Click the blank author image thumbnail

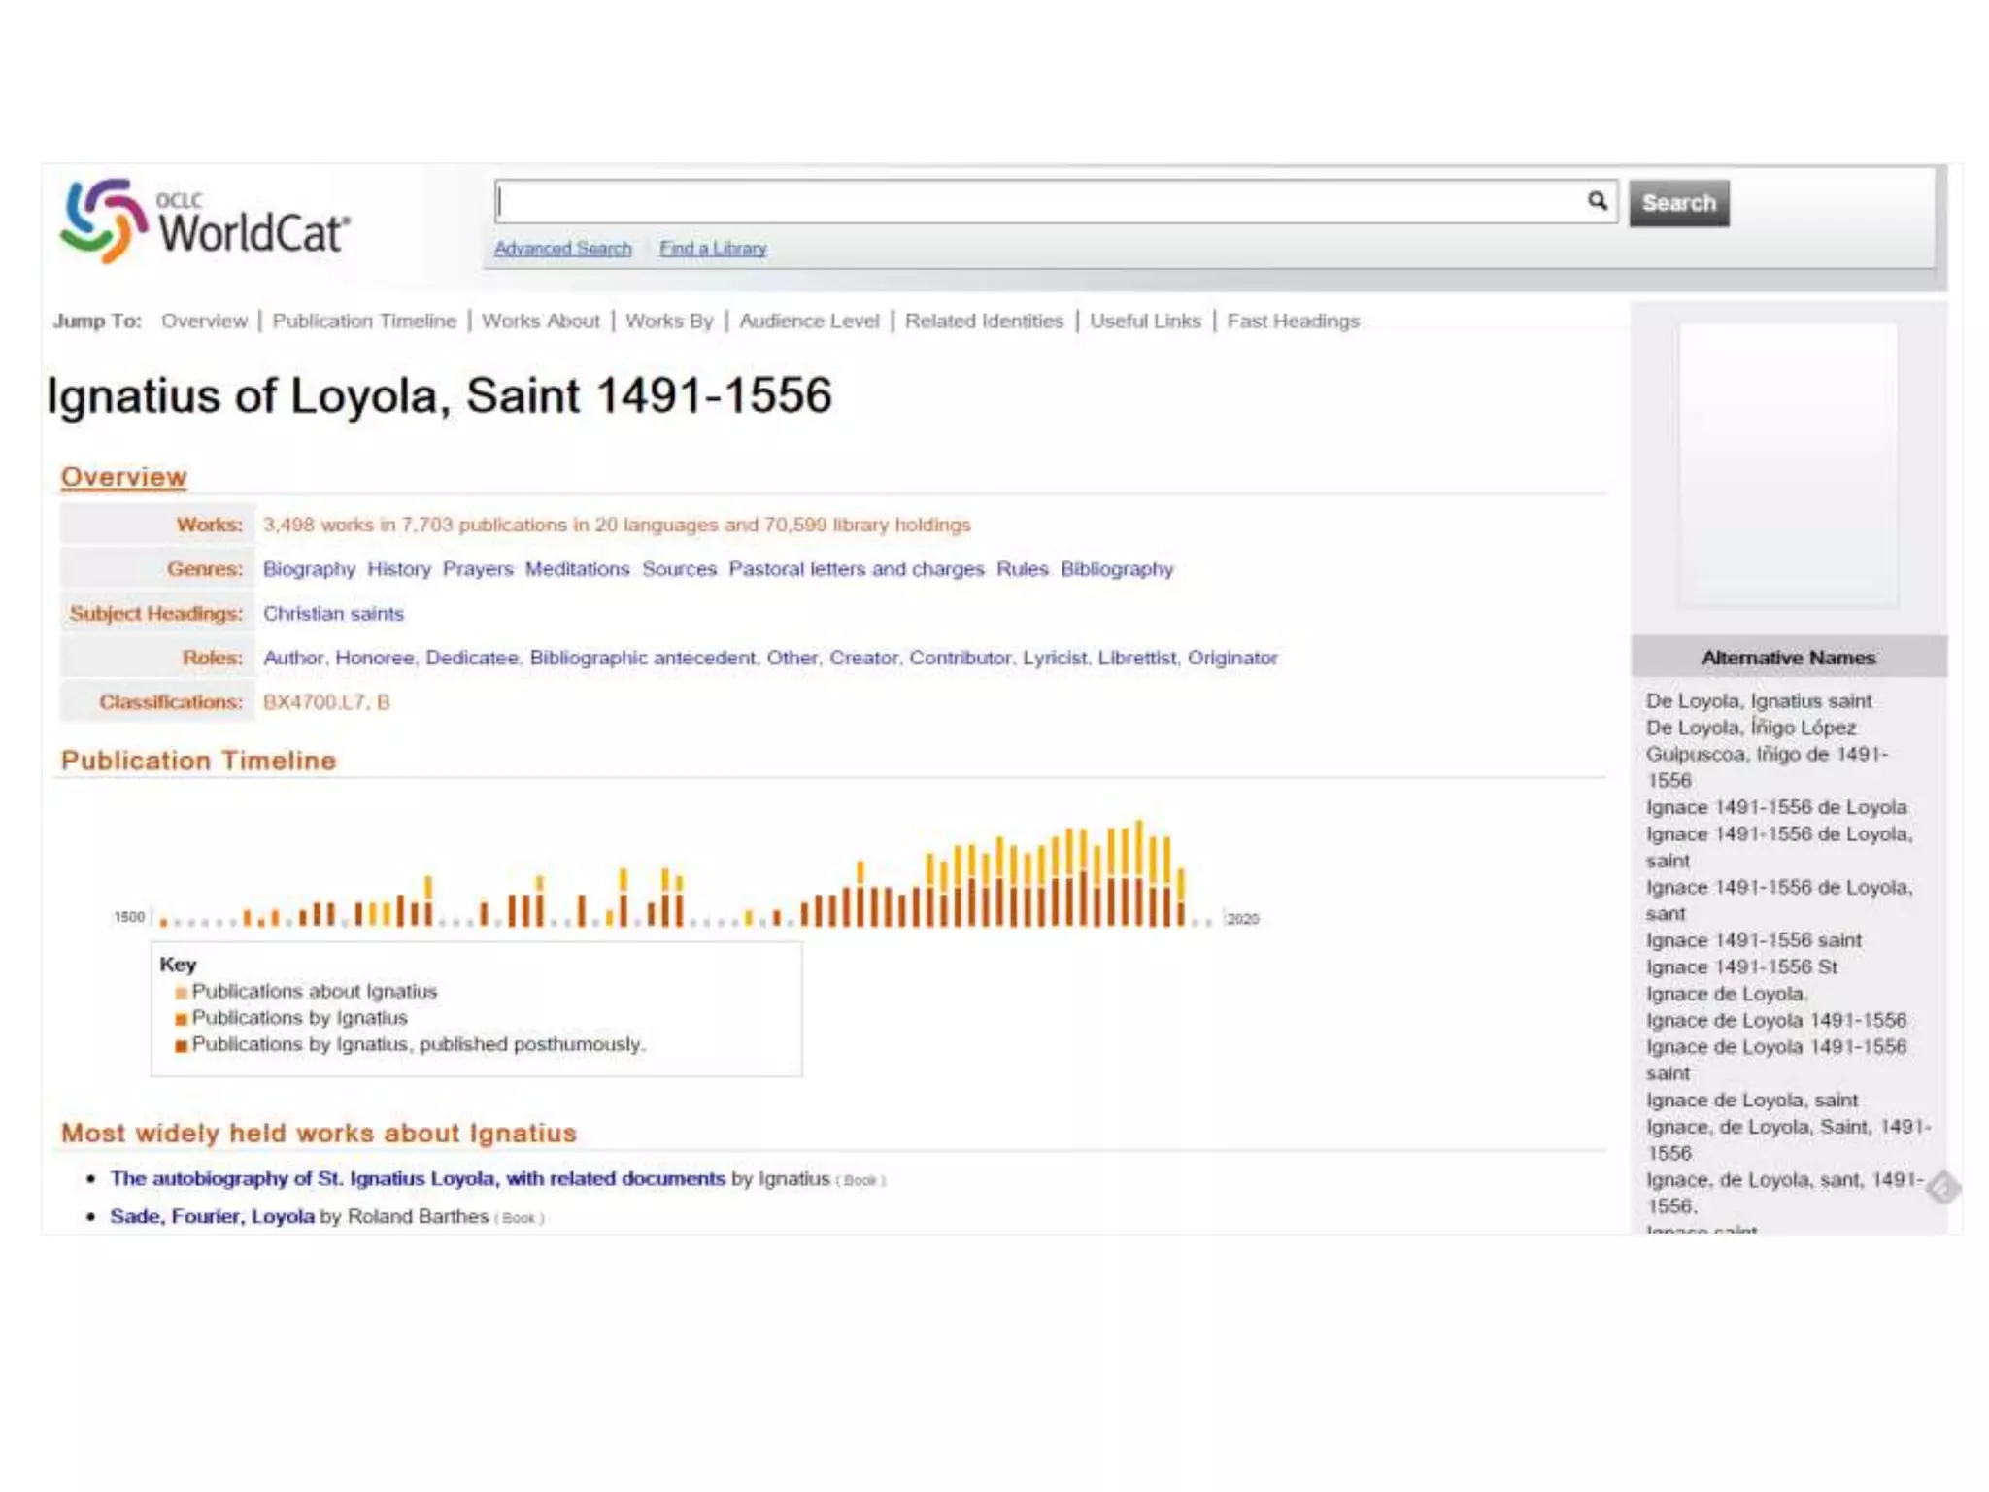click(x=1788, y=466)
